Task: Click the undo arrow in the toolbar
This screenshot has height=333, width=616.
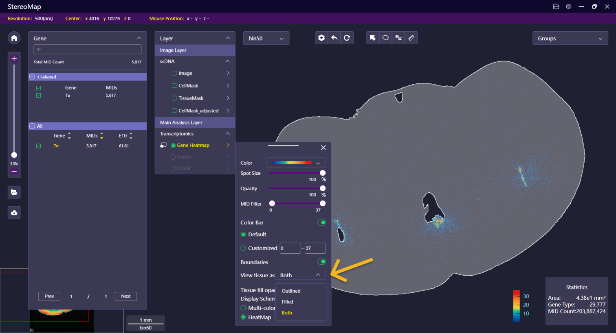Action: pos(334,38)
